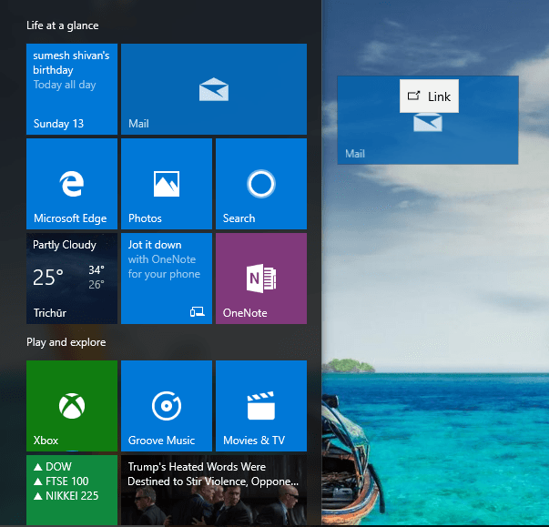The height and width of the screenshot is (527, 549).
Task: Open the Jot it down OneNote phone tile
Action: pos(167,279)
